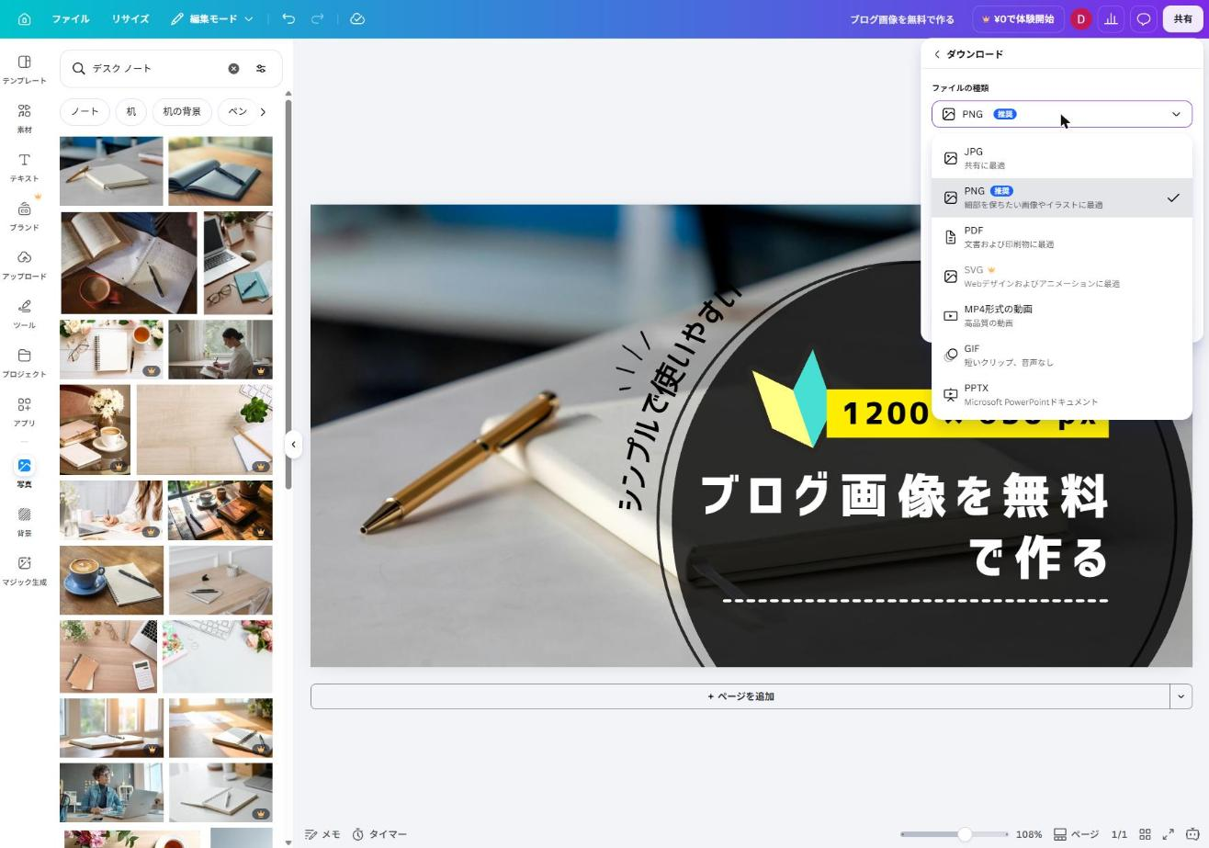
Task: Select the 机 suggestion chip
Action: coord(130,111)
